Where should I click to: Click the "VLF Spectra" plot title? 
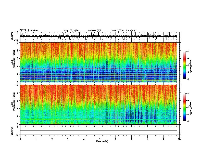(x=29, y=31)
